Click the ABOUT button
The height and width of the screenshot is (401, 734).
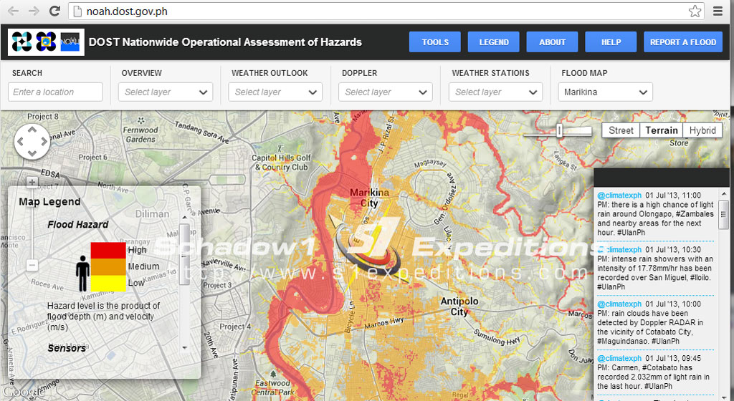552,42
